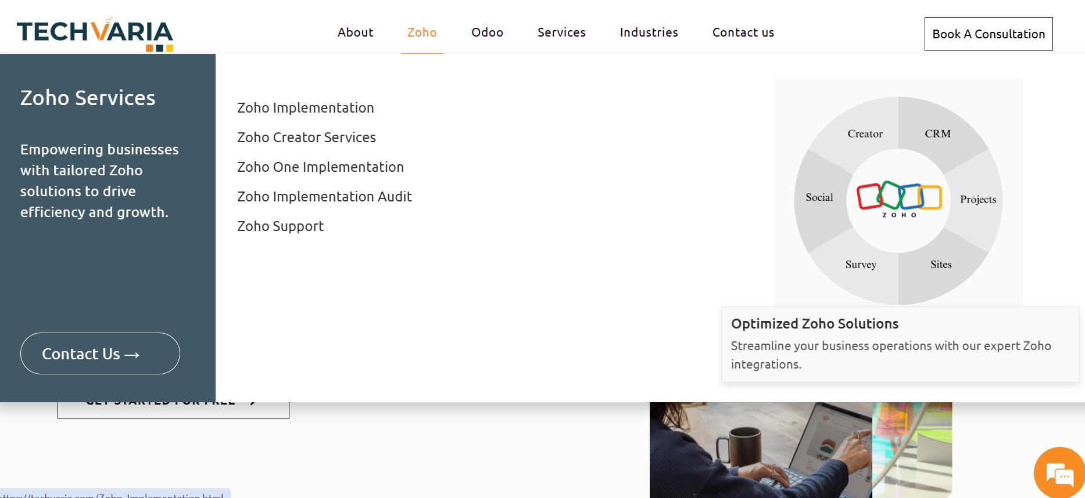This screenshot has width=1085, height=498.
Task: Click the Techvaria logo
Action: tap(95, 34)
